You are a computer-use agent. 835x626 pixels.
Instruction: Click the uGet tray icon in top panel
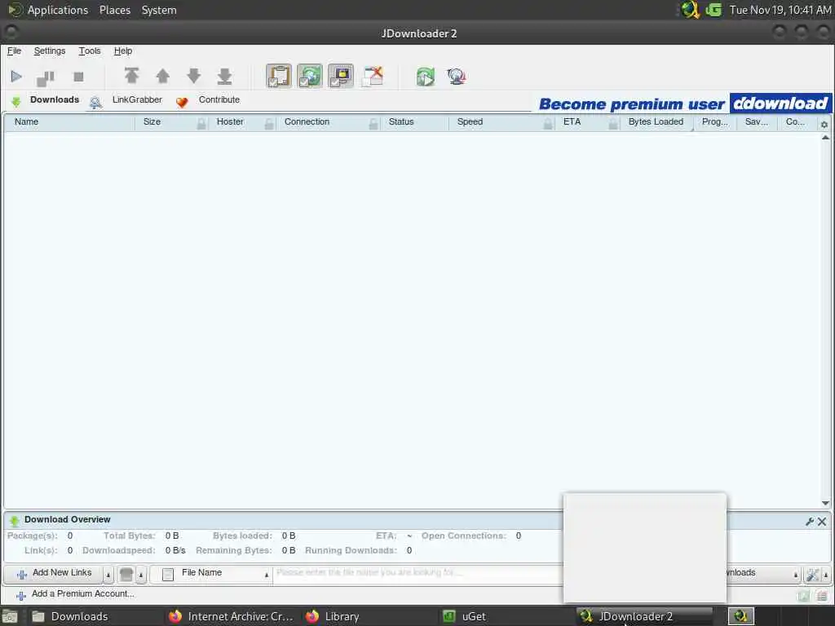(714, 10)
